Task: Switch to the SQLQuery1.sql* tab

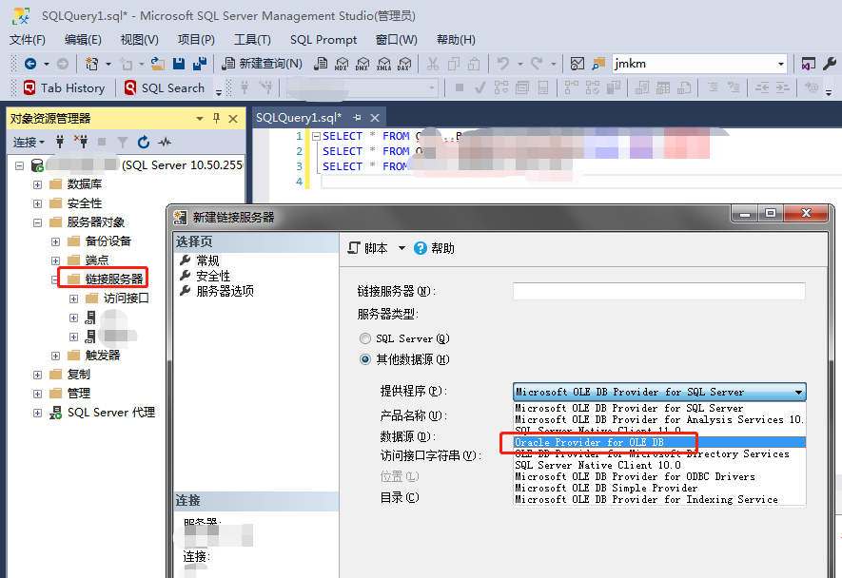Action: (x=298, y=118)
